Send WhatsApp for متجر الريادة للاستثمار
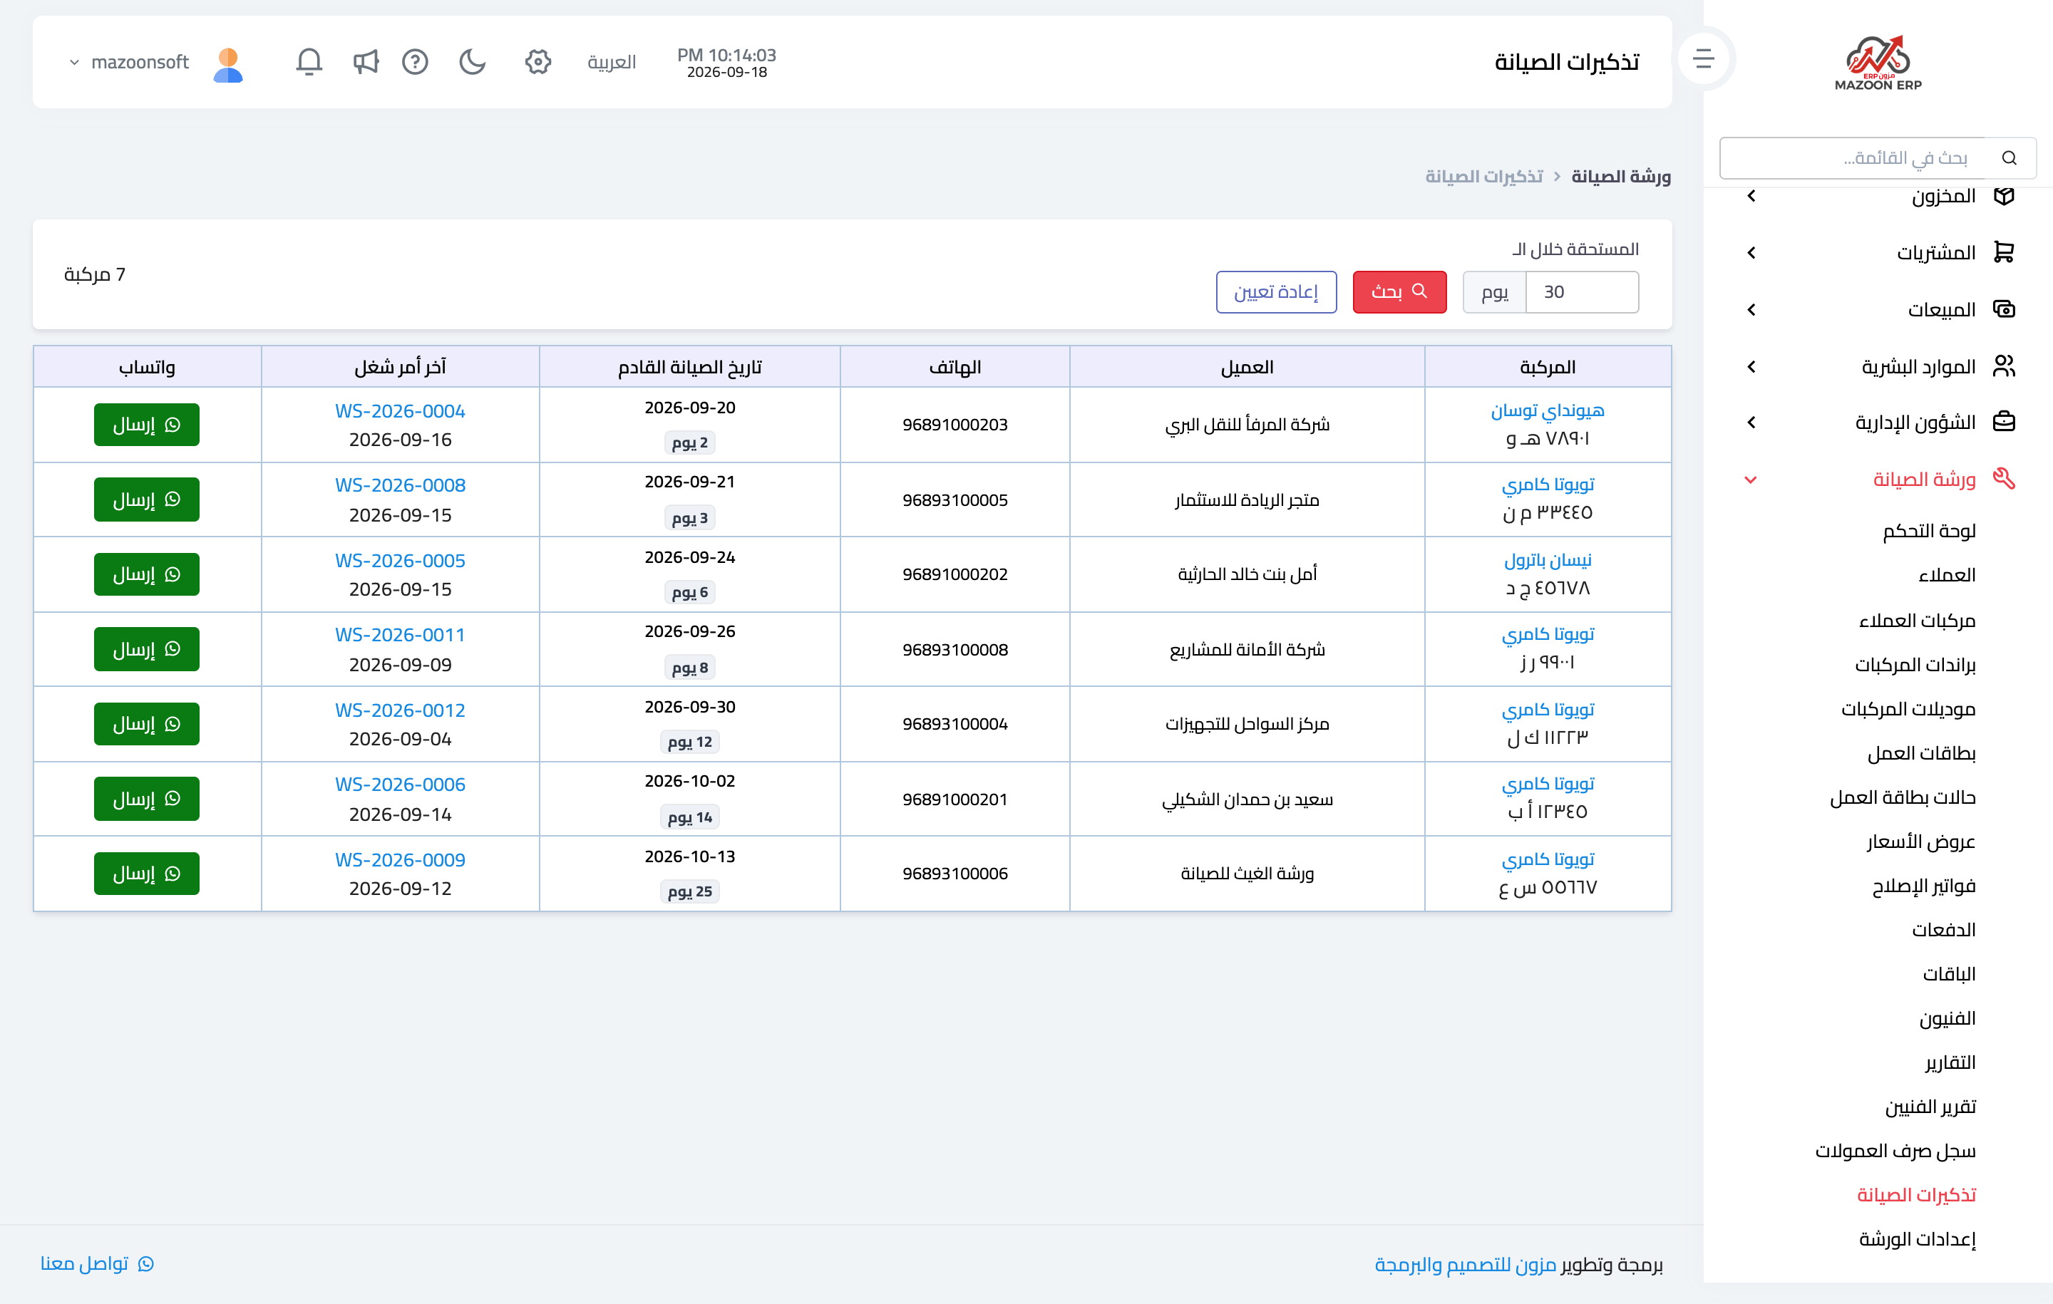This screenshot has height=1304, width=2053. [x=147, y=500]
